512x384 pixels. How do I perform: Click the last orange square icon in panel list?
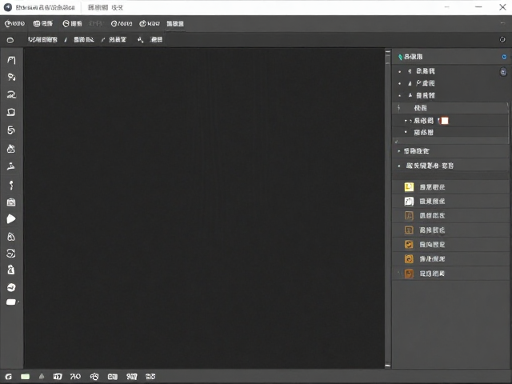tap(409, 274)
